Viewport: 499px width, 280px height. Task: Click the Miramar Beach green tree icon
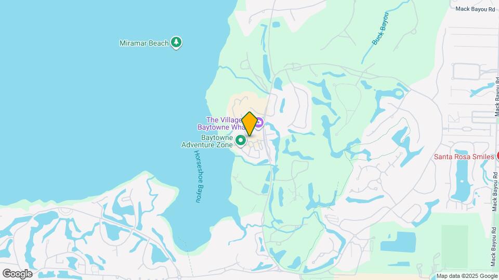point(176,42)
